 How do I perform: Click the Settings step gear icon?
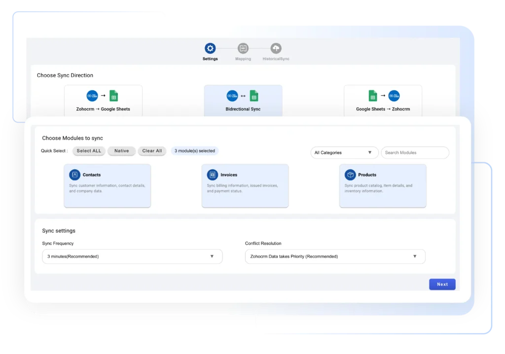[210, 48]
